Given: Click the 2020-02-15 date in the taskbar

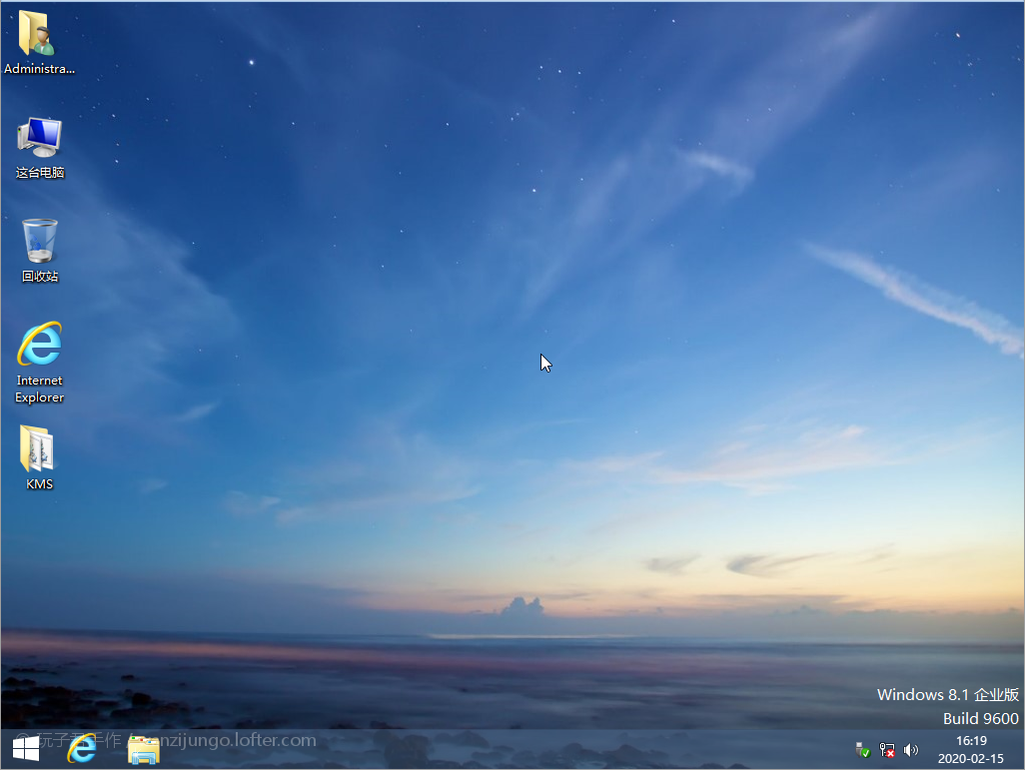Looking at the screenshot, I should [971, 759].
